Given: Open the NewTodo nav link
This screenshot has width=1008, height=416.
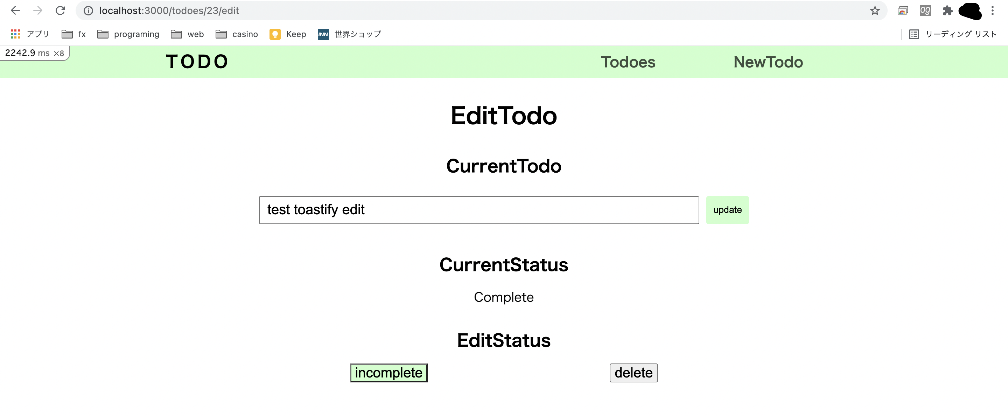Looking at the screenshot, I should pos(768,62).
